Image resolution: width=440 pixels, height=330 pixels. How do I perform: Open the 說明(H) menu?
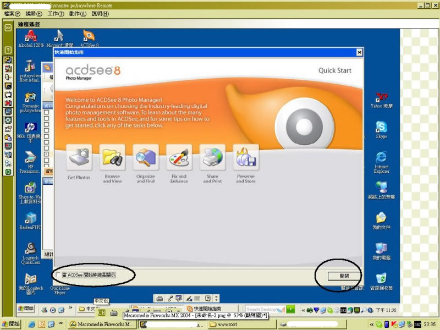point(100,14)
